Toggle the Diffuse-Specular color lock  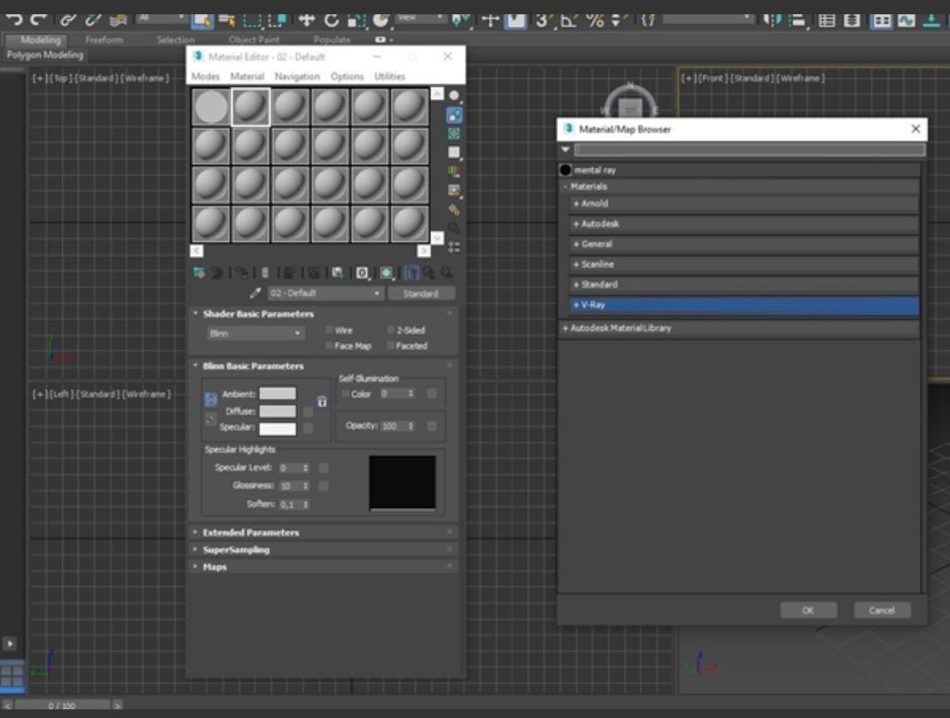210,419
